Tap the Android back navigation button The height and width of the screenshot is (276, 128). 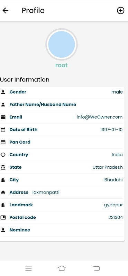coord(97,268)
